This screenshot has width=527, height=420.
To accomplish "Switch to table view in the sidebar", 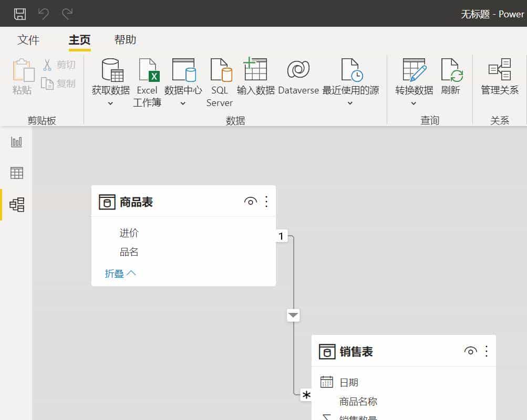I will [x=16, y=173].
